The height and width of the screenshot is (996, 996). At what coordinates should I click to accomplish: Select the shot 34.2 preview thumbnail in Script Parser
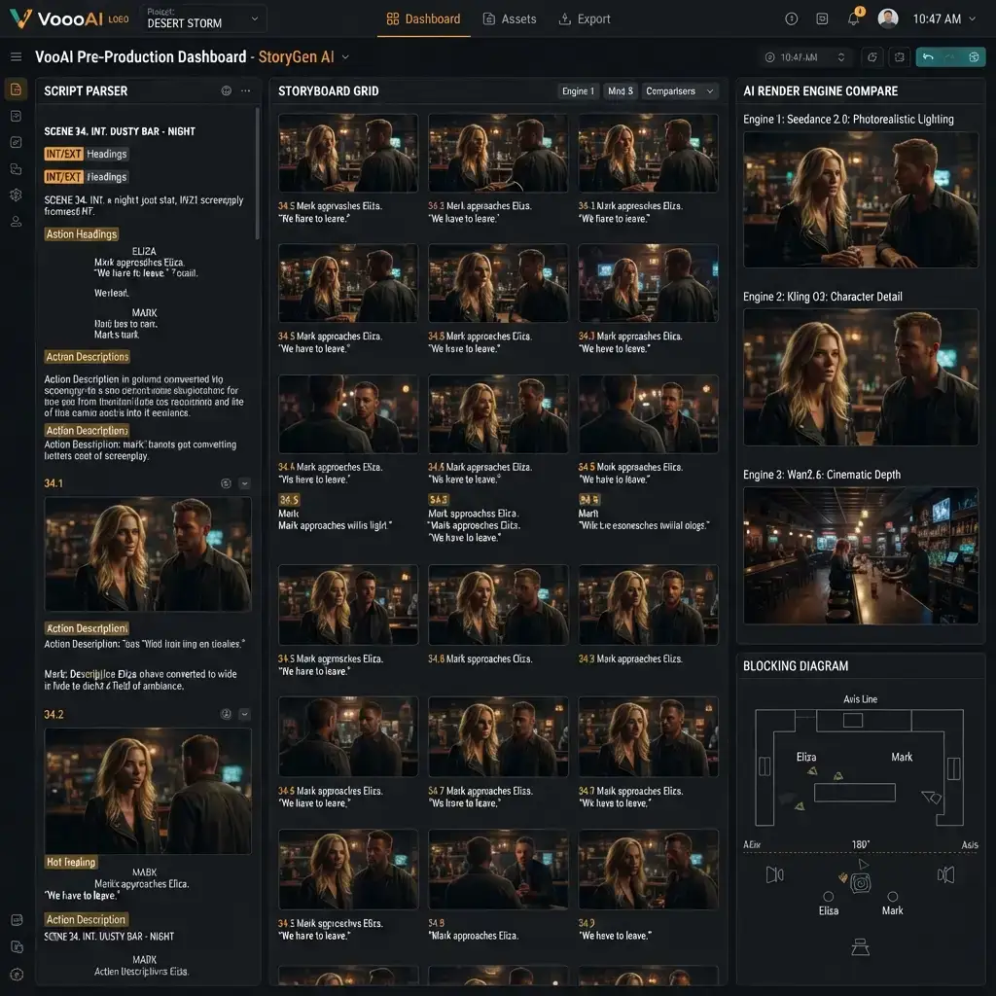pos(148,791)
